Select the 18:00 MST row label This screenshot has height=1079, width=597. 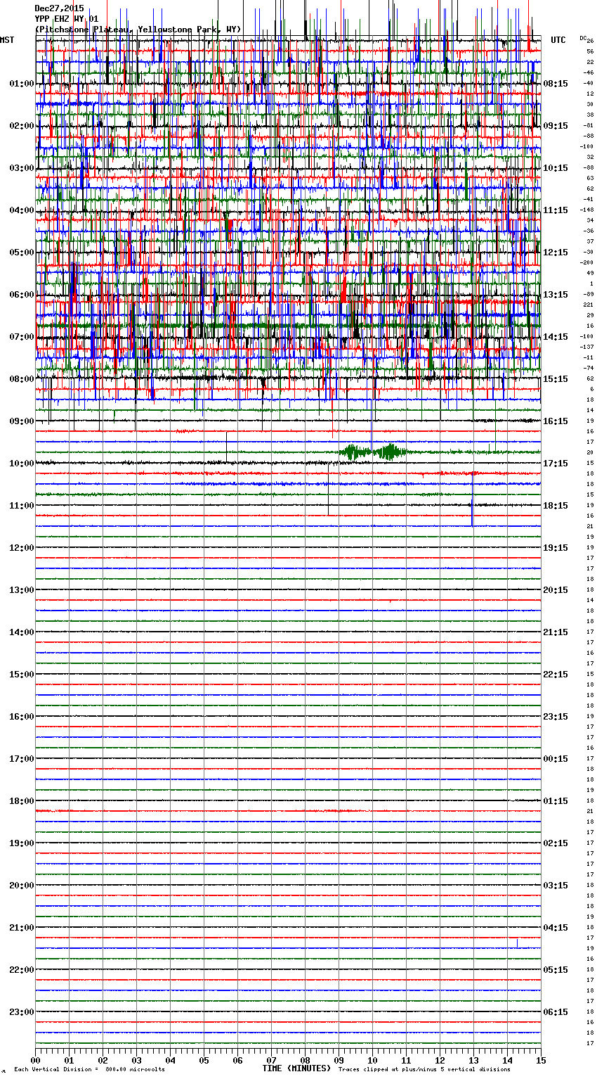pos(21,801)
